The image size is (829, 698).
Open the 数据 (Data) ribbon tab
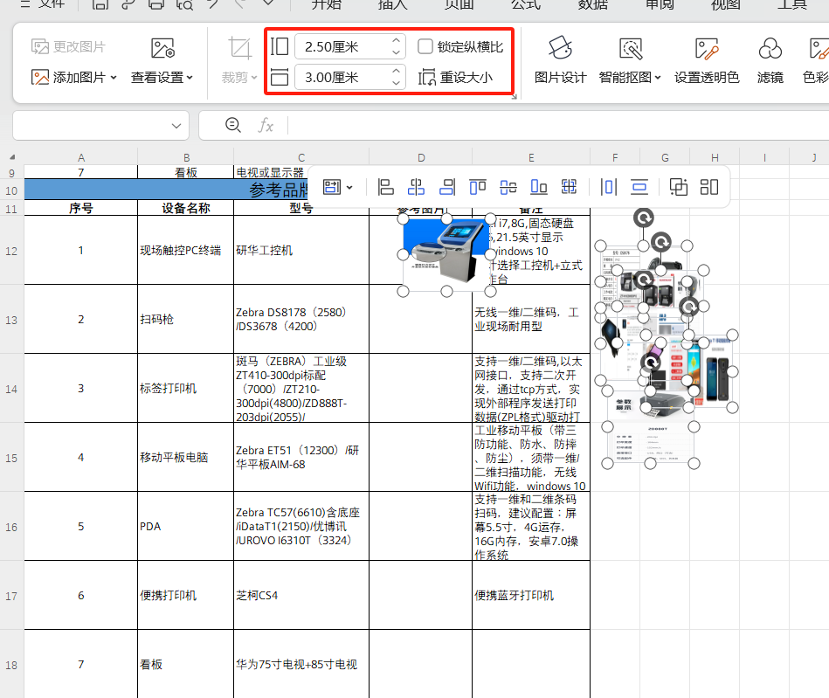(592, 4)
